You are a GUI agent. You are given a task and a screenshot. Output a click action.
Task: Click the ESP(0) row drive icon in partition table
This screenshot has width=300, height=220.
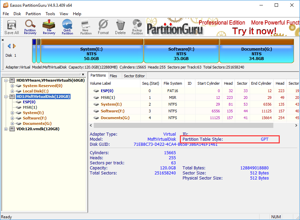tap(96, 91)
